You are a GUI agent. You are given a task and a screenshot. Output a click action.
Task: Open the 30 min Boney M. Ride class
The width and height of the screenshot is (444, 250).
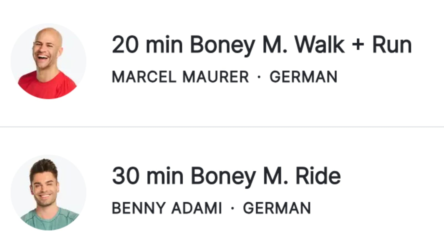pos(226,176)
